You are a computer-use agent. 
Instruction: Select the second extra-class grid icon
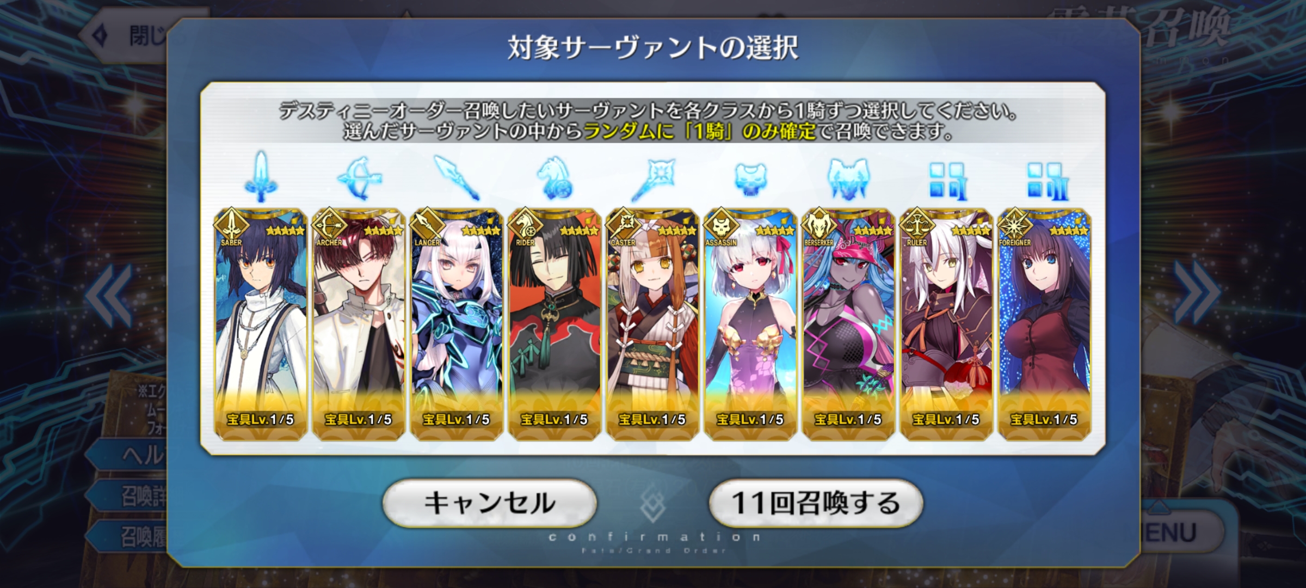(1045, 181)
